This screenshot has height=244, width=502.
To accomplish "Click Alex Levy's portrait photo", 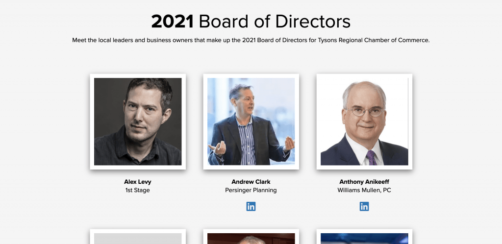I will (138, 122).
